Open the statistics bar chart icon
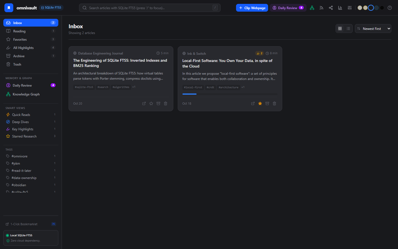 340,8
